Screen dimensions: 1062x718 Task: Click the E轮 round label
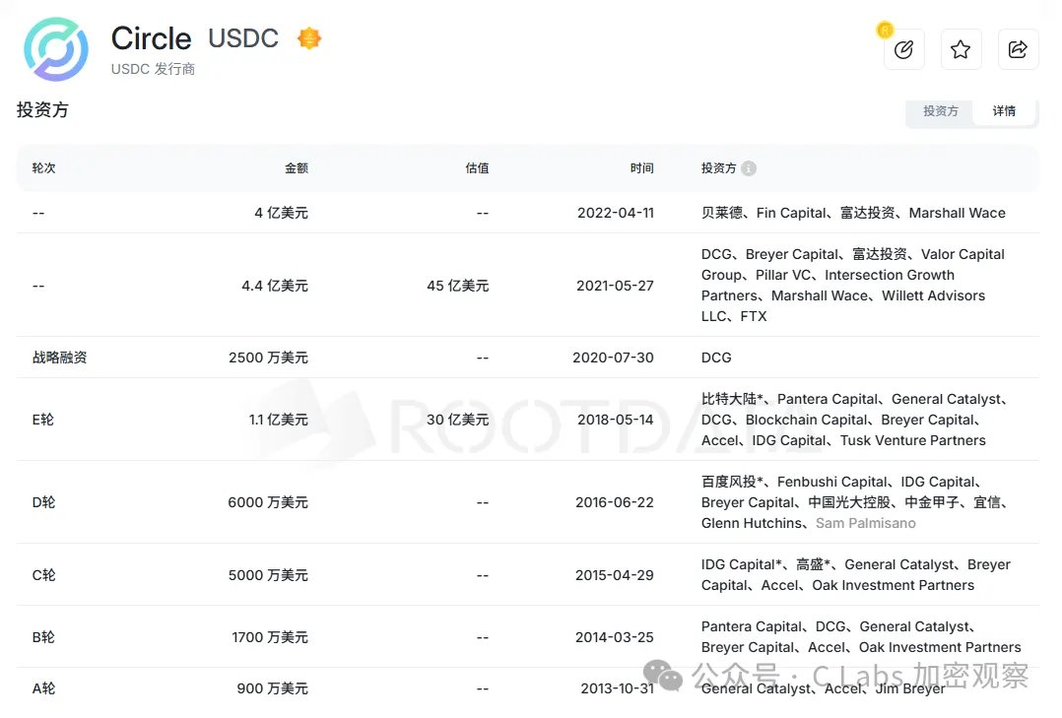click(42, 420)
